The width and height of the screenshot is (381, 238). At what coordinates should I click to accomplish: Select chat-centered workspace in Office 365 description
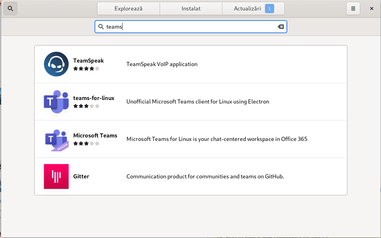217,139
